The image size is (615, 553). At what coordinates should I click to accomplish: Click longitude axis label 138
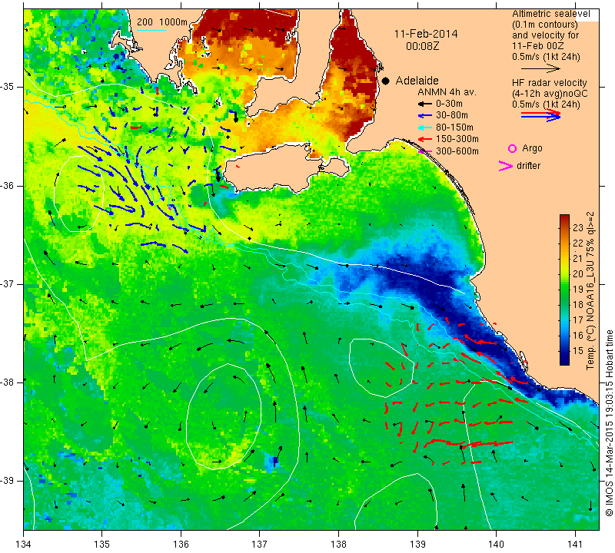coord(338,545)
